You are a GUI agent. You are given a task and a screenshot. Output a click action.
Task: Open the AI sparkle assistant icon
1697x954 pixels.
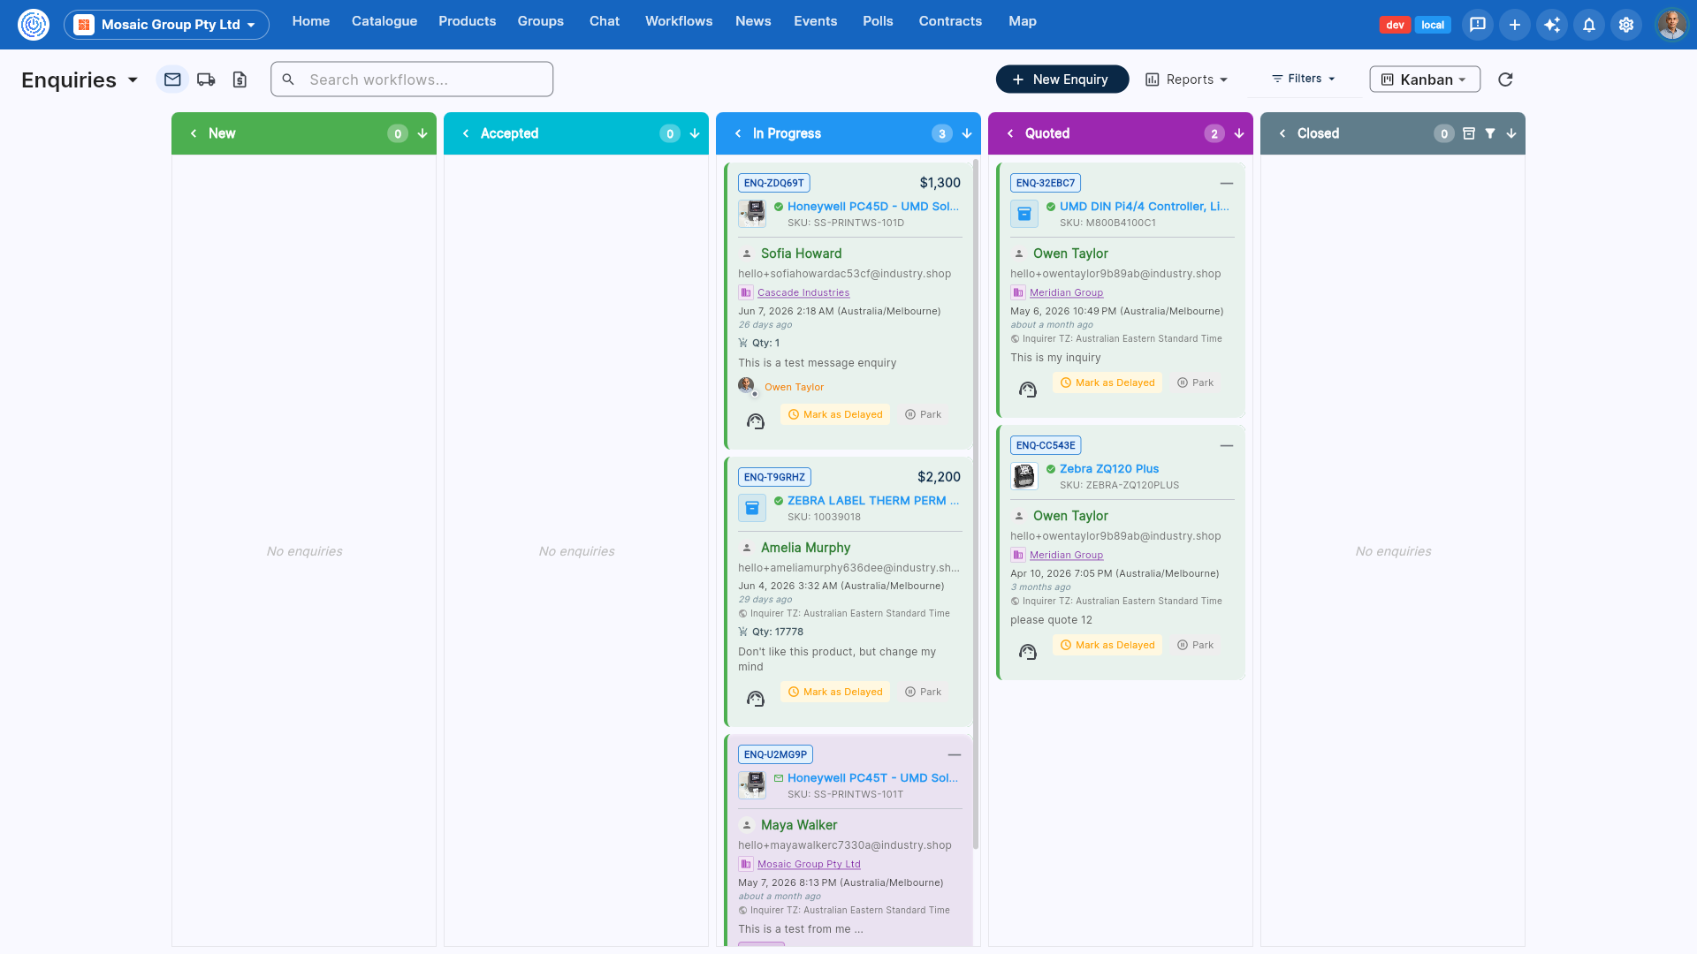pyautogui.click(x=1552, y=25)
